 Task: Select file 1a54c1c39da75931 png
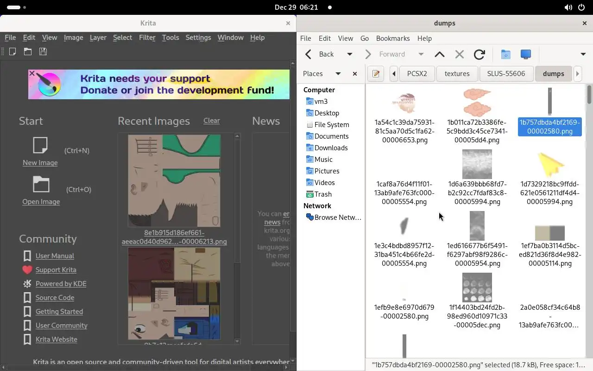tap(404, 116)
